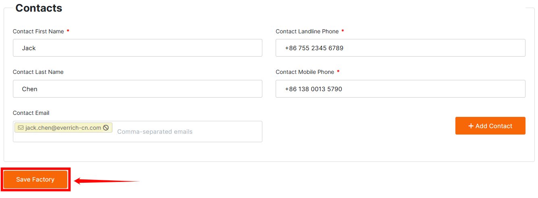Click into the Contact Landline Phone field
Image resolution: width=538 pixels, height=198 pixels.
pyautogui.click(x=400, y=48)
